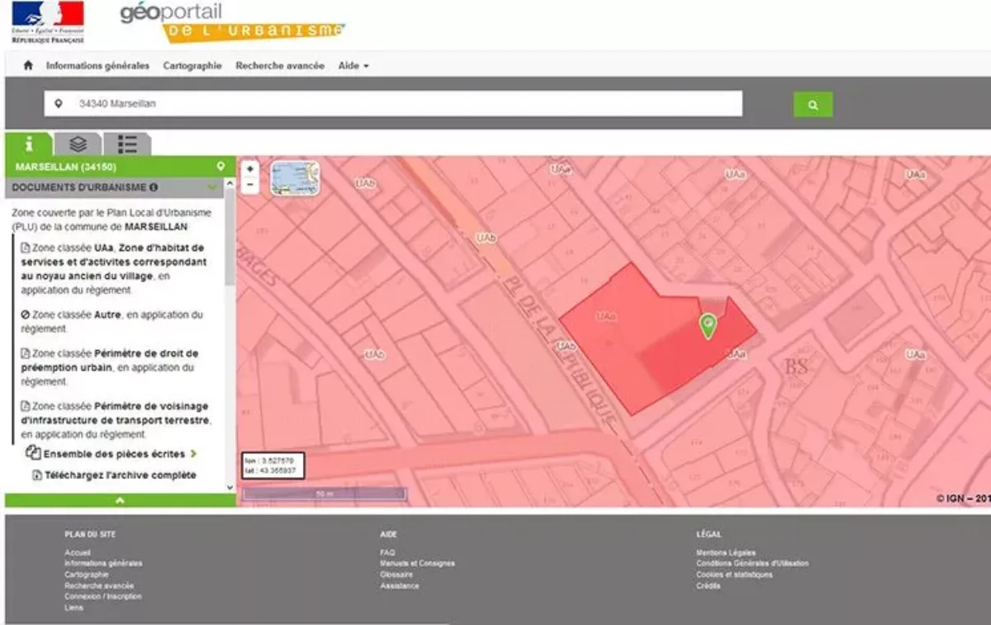Image resolution: width=991 pixels, height=625 pixels.
Task: Zoom in with the plus map button
Action: pyautogui.click(x=250, y=168)
